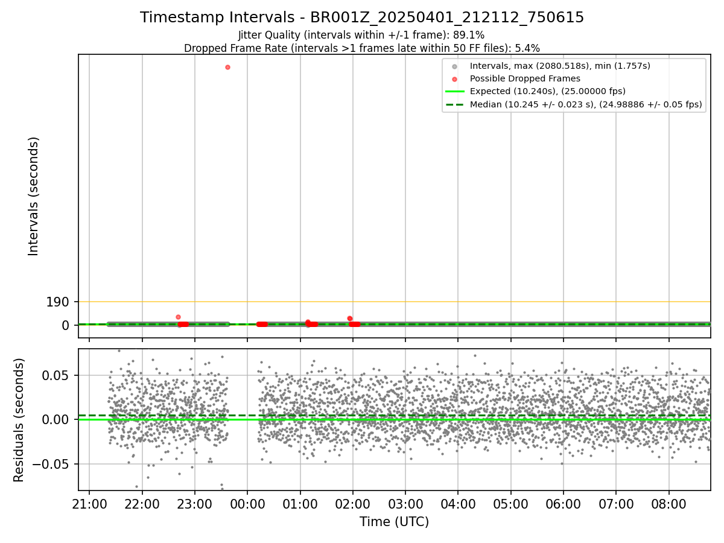This screenshot has height=543, width=724.
Task: Click the residuals tick label '0.05'
Action: point(57,375)
